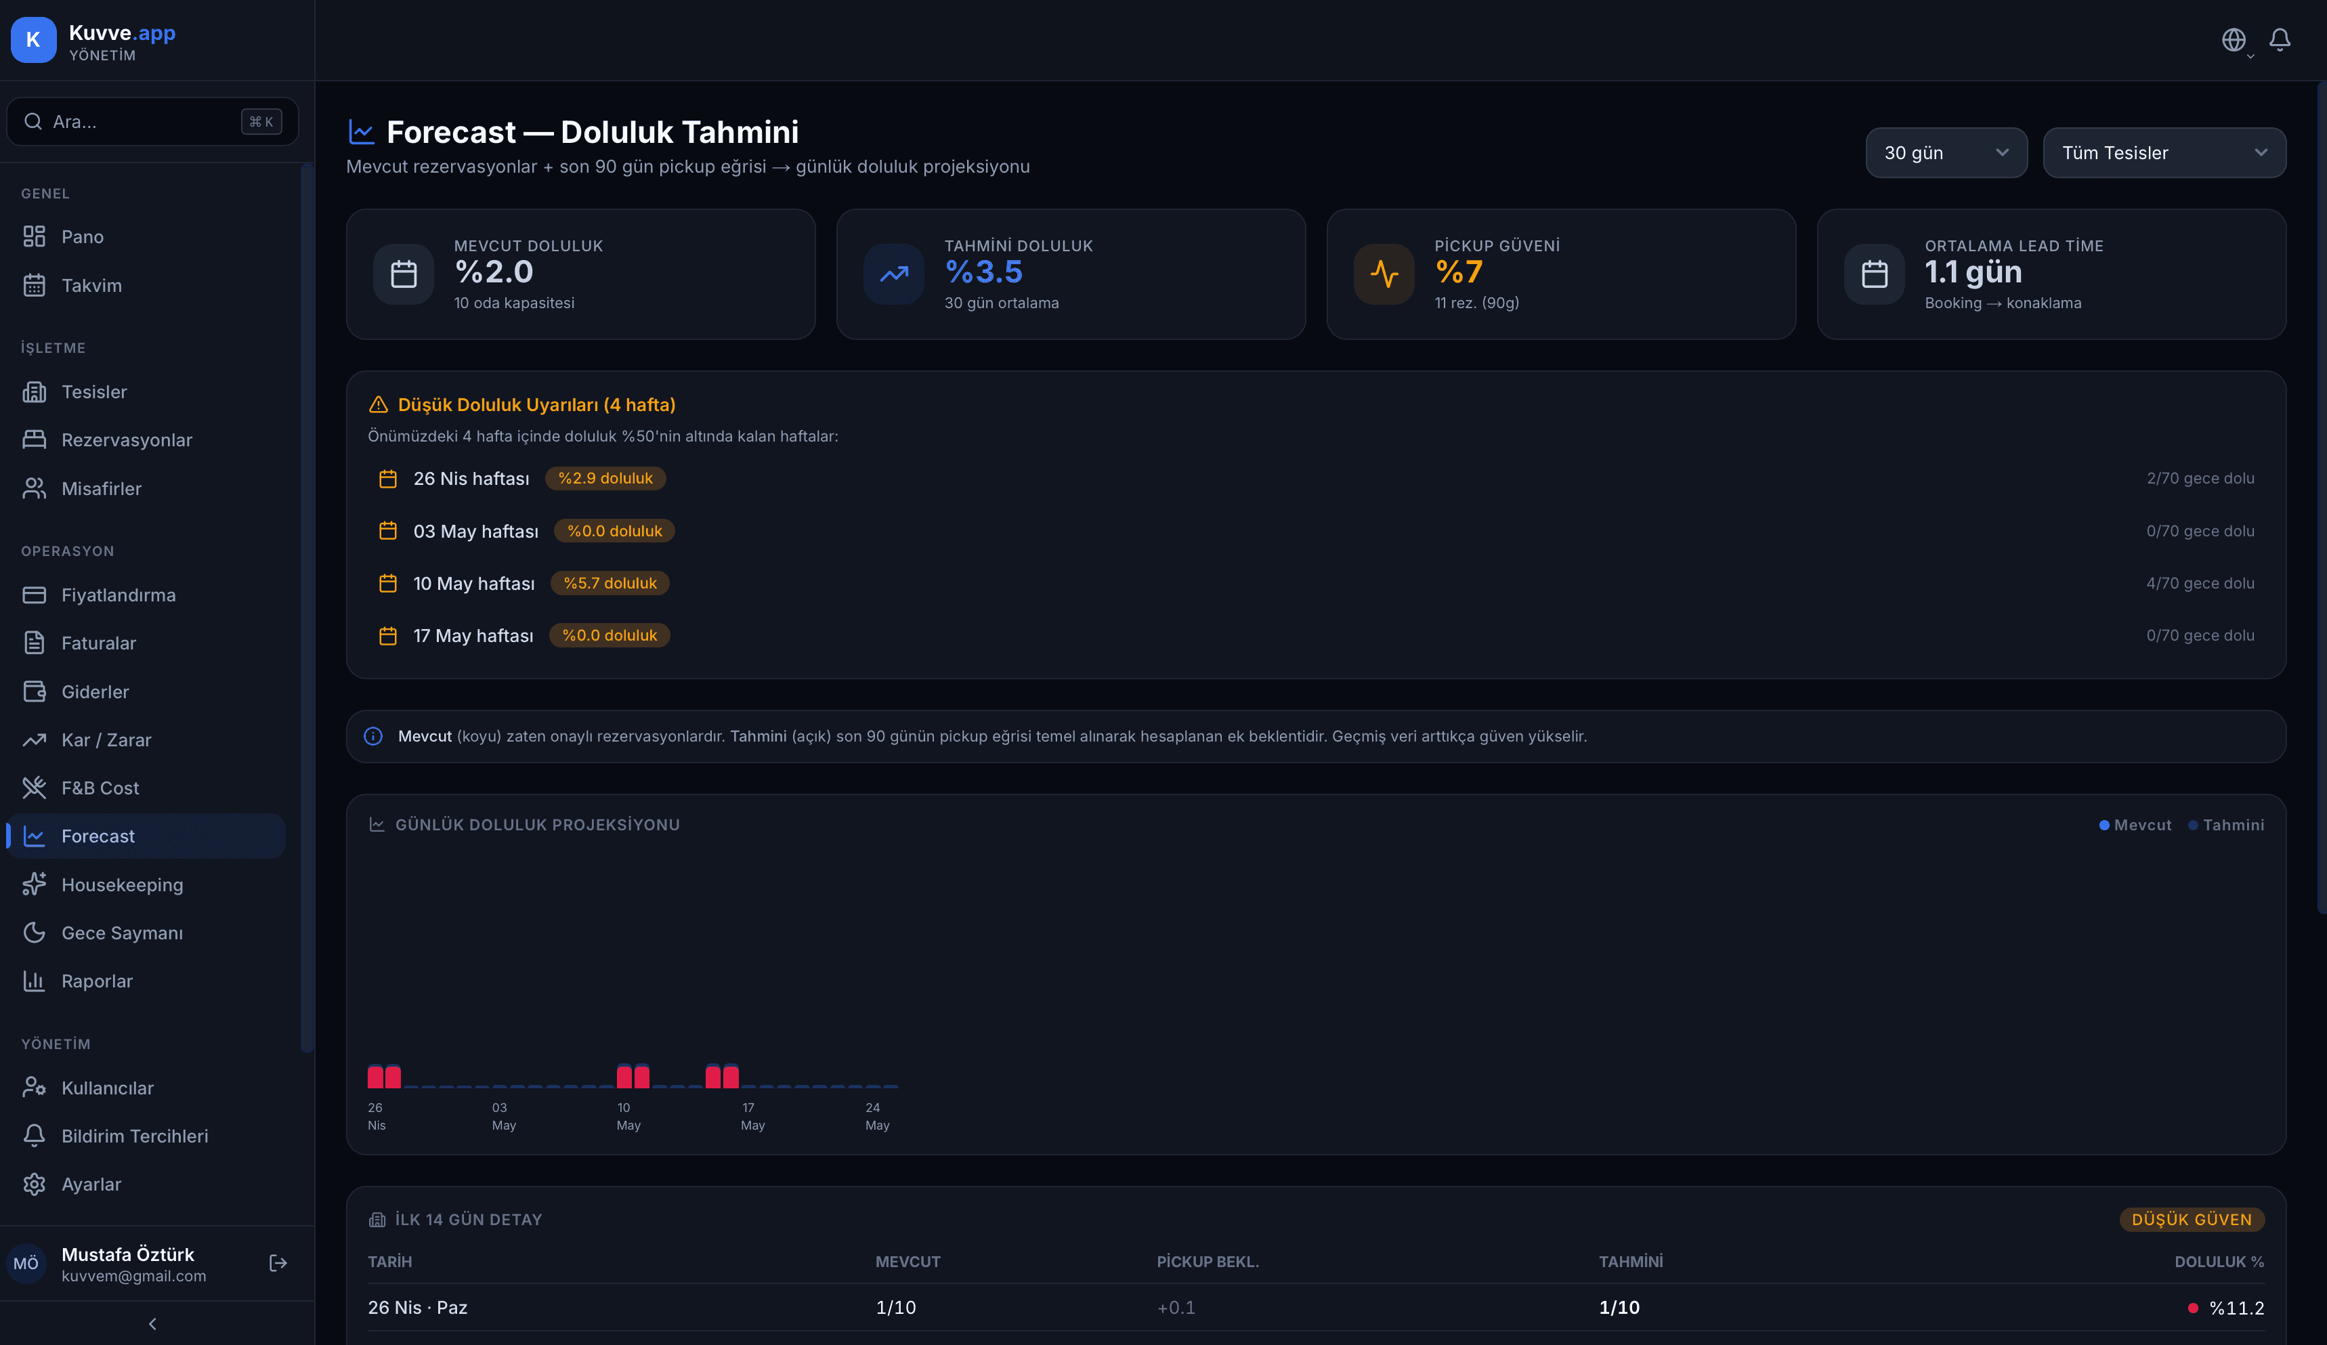Click the Faturalar document icon
Image resolution: width=2327 pixels, height=1345 pixels.
pyautogui.click(x=34, y=643)
